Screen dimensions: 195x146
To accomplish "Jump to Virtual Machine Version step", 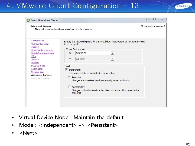I will (42, 50).
